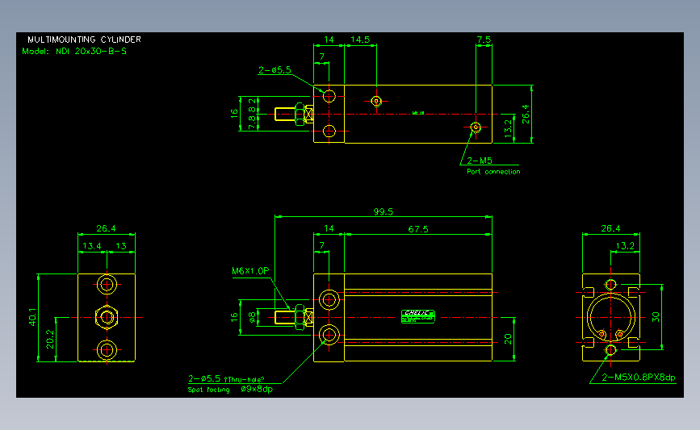Click the 2-M5X0.8PX8dp callout text
700x430 pixels.
(639, 378)
